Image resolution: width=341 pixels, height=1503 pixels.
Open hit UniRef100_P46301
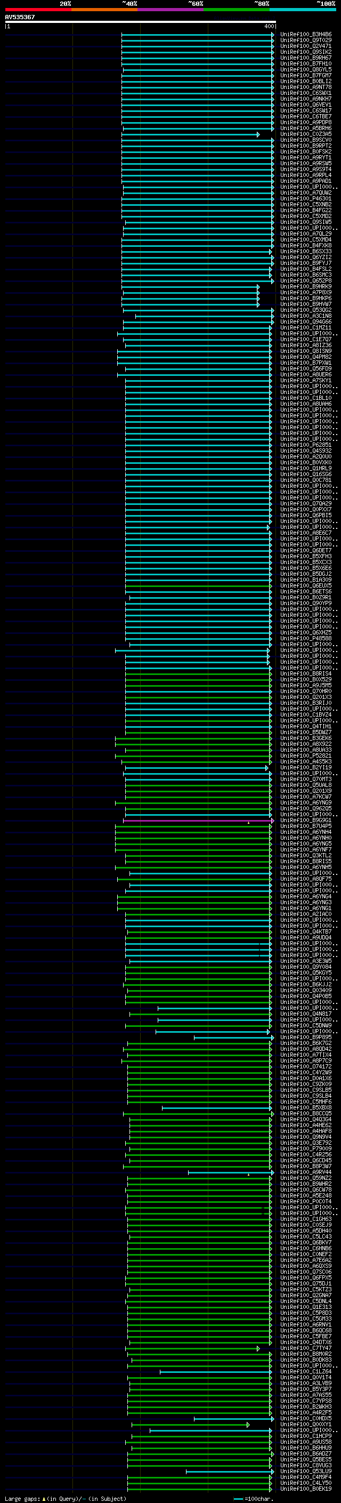pyautogui.click(x=306, y=198)
